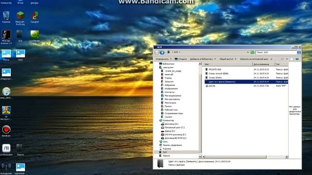Select the 3D Инструктор desktop icon

[6, 113]
